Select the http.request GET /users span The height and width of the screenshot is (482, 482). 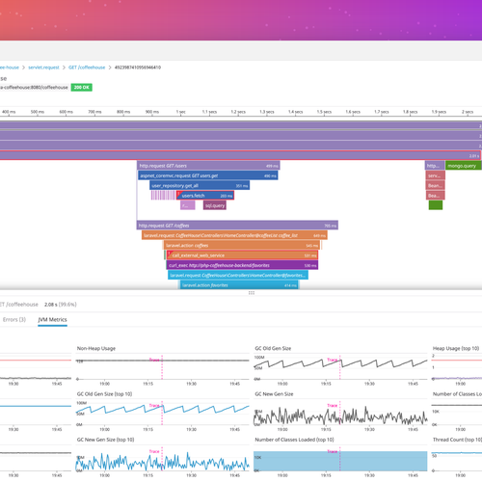pos(208,166)
